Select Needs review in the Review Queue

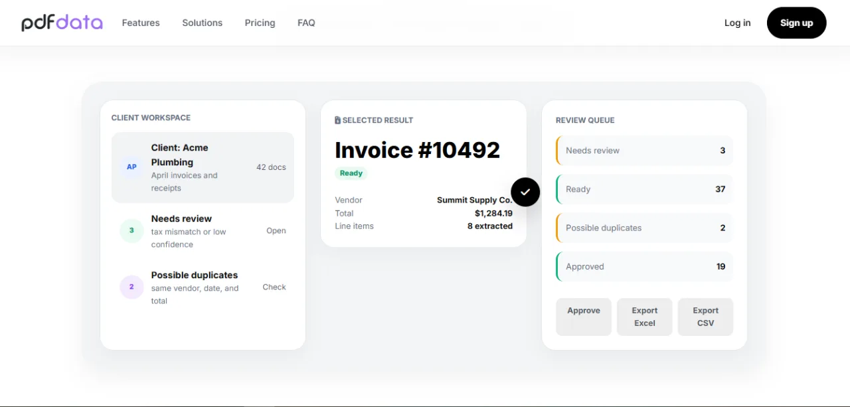(x=645, y=151)
